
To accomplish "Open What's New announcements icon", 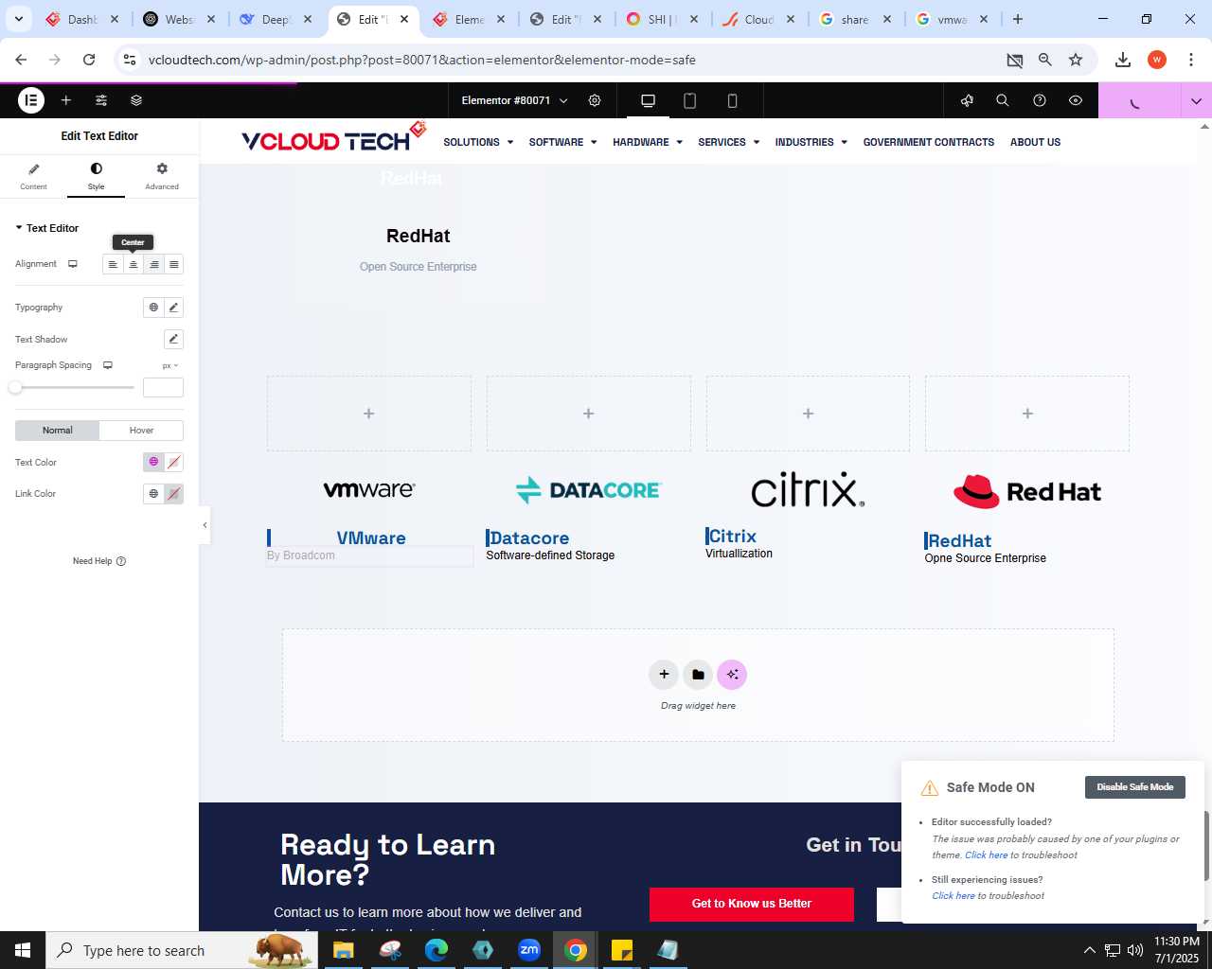I will tap(967, 100).
